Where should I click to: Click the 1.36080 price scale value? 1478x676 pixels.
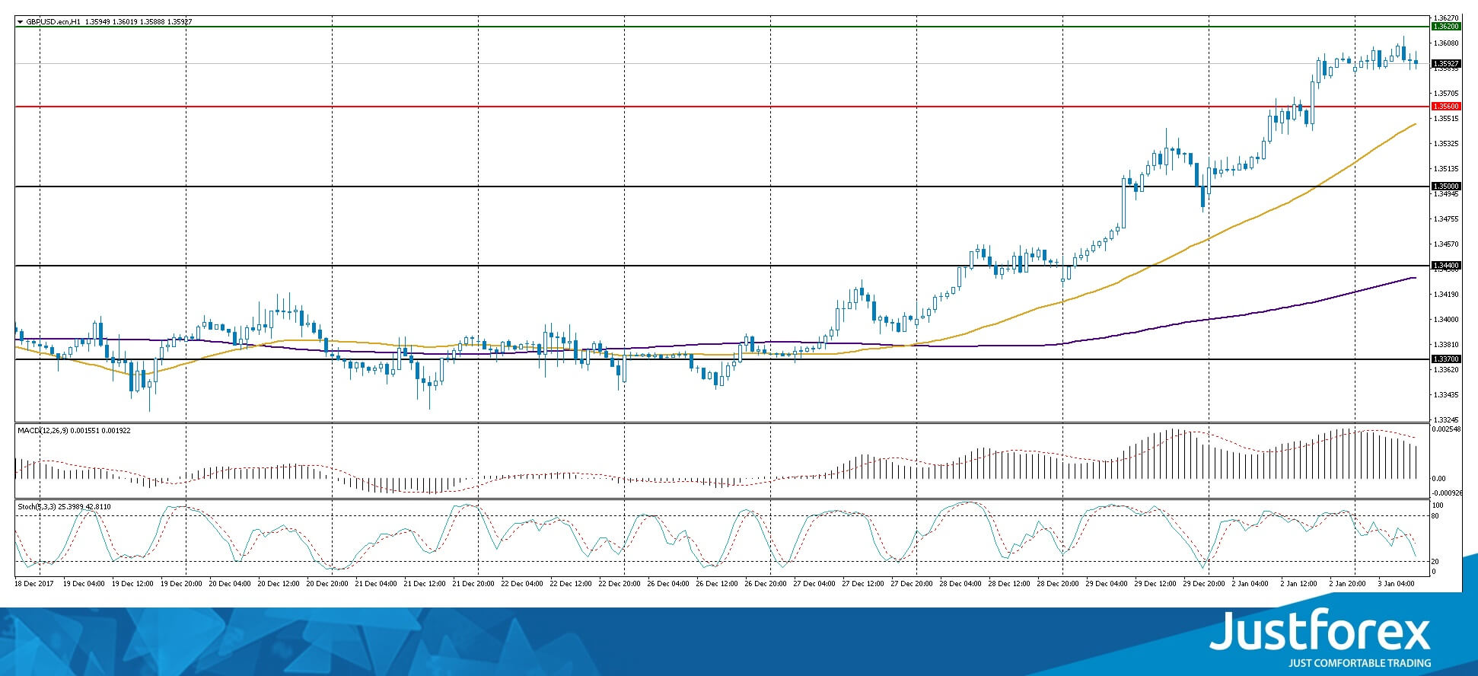1446,43
